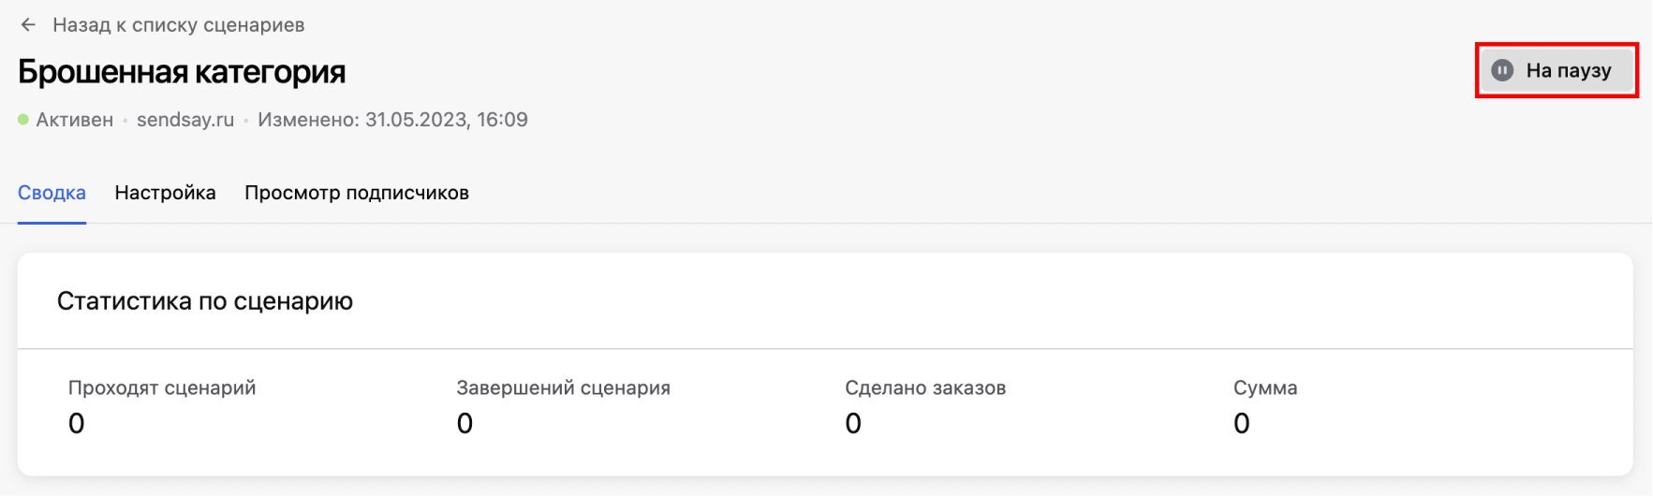The width and height of the screenshot is (1653, 496).
Task: Click the value under 'Проходят сценарий'
Action: [x=77, y=424]
